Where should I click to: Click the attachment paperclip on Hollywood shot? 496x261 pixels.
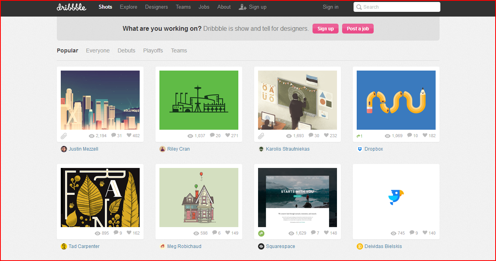[x=64, y=136]
